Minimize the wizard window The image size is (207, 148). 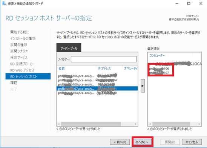177,3
